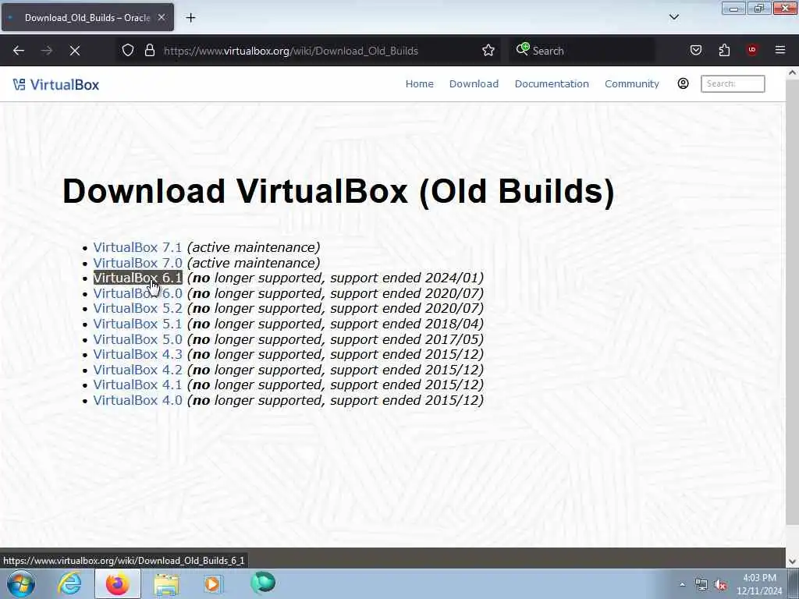799x599 pixels.
Task: Open the user account icon
Action: 683,83
